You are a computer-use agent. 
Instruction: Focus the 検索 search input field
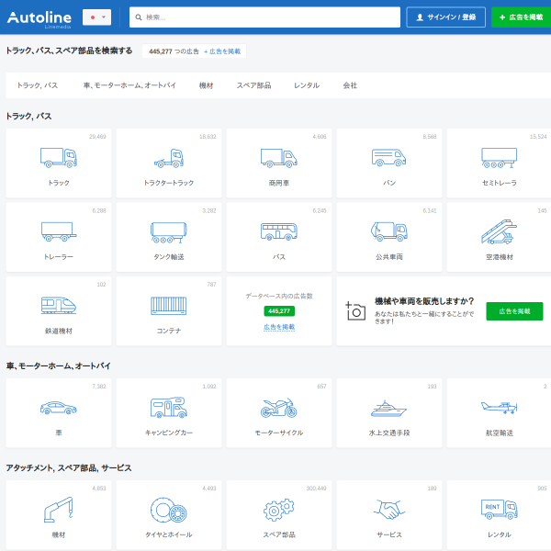coord(264,17)
